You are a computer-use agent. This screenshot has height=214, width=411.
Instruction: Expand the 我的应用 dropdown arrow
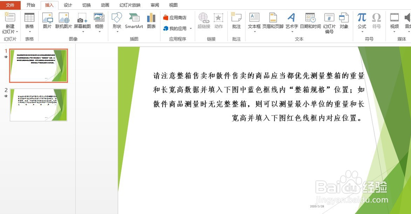pyautogui.click(x=191, y=29)
